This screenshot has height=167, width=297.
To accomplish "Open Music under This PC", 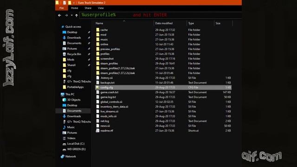I will [x=71, y=127].
